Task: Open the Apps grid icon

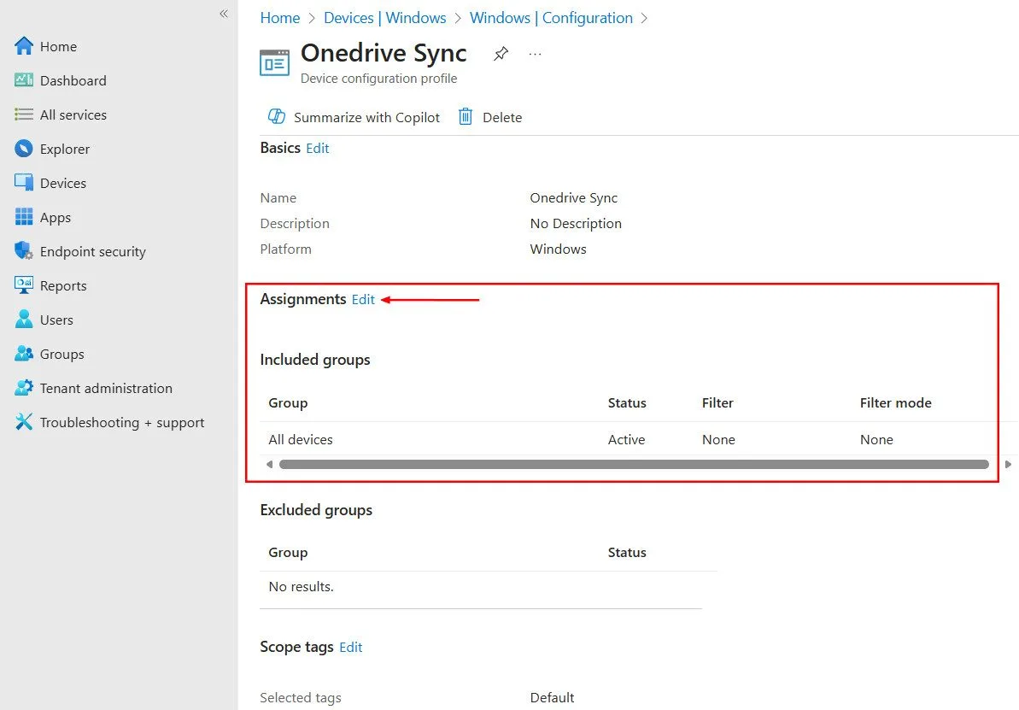Action: (x=24, y=216)
